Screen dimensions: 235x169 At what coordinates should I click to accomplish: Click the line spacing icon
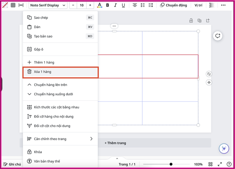point(151,5)
